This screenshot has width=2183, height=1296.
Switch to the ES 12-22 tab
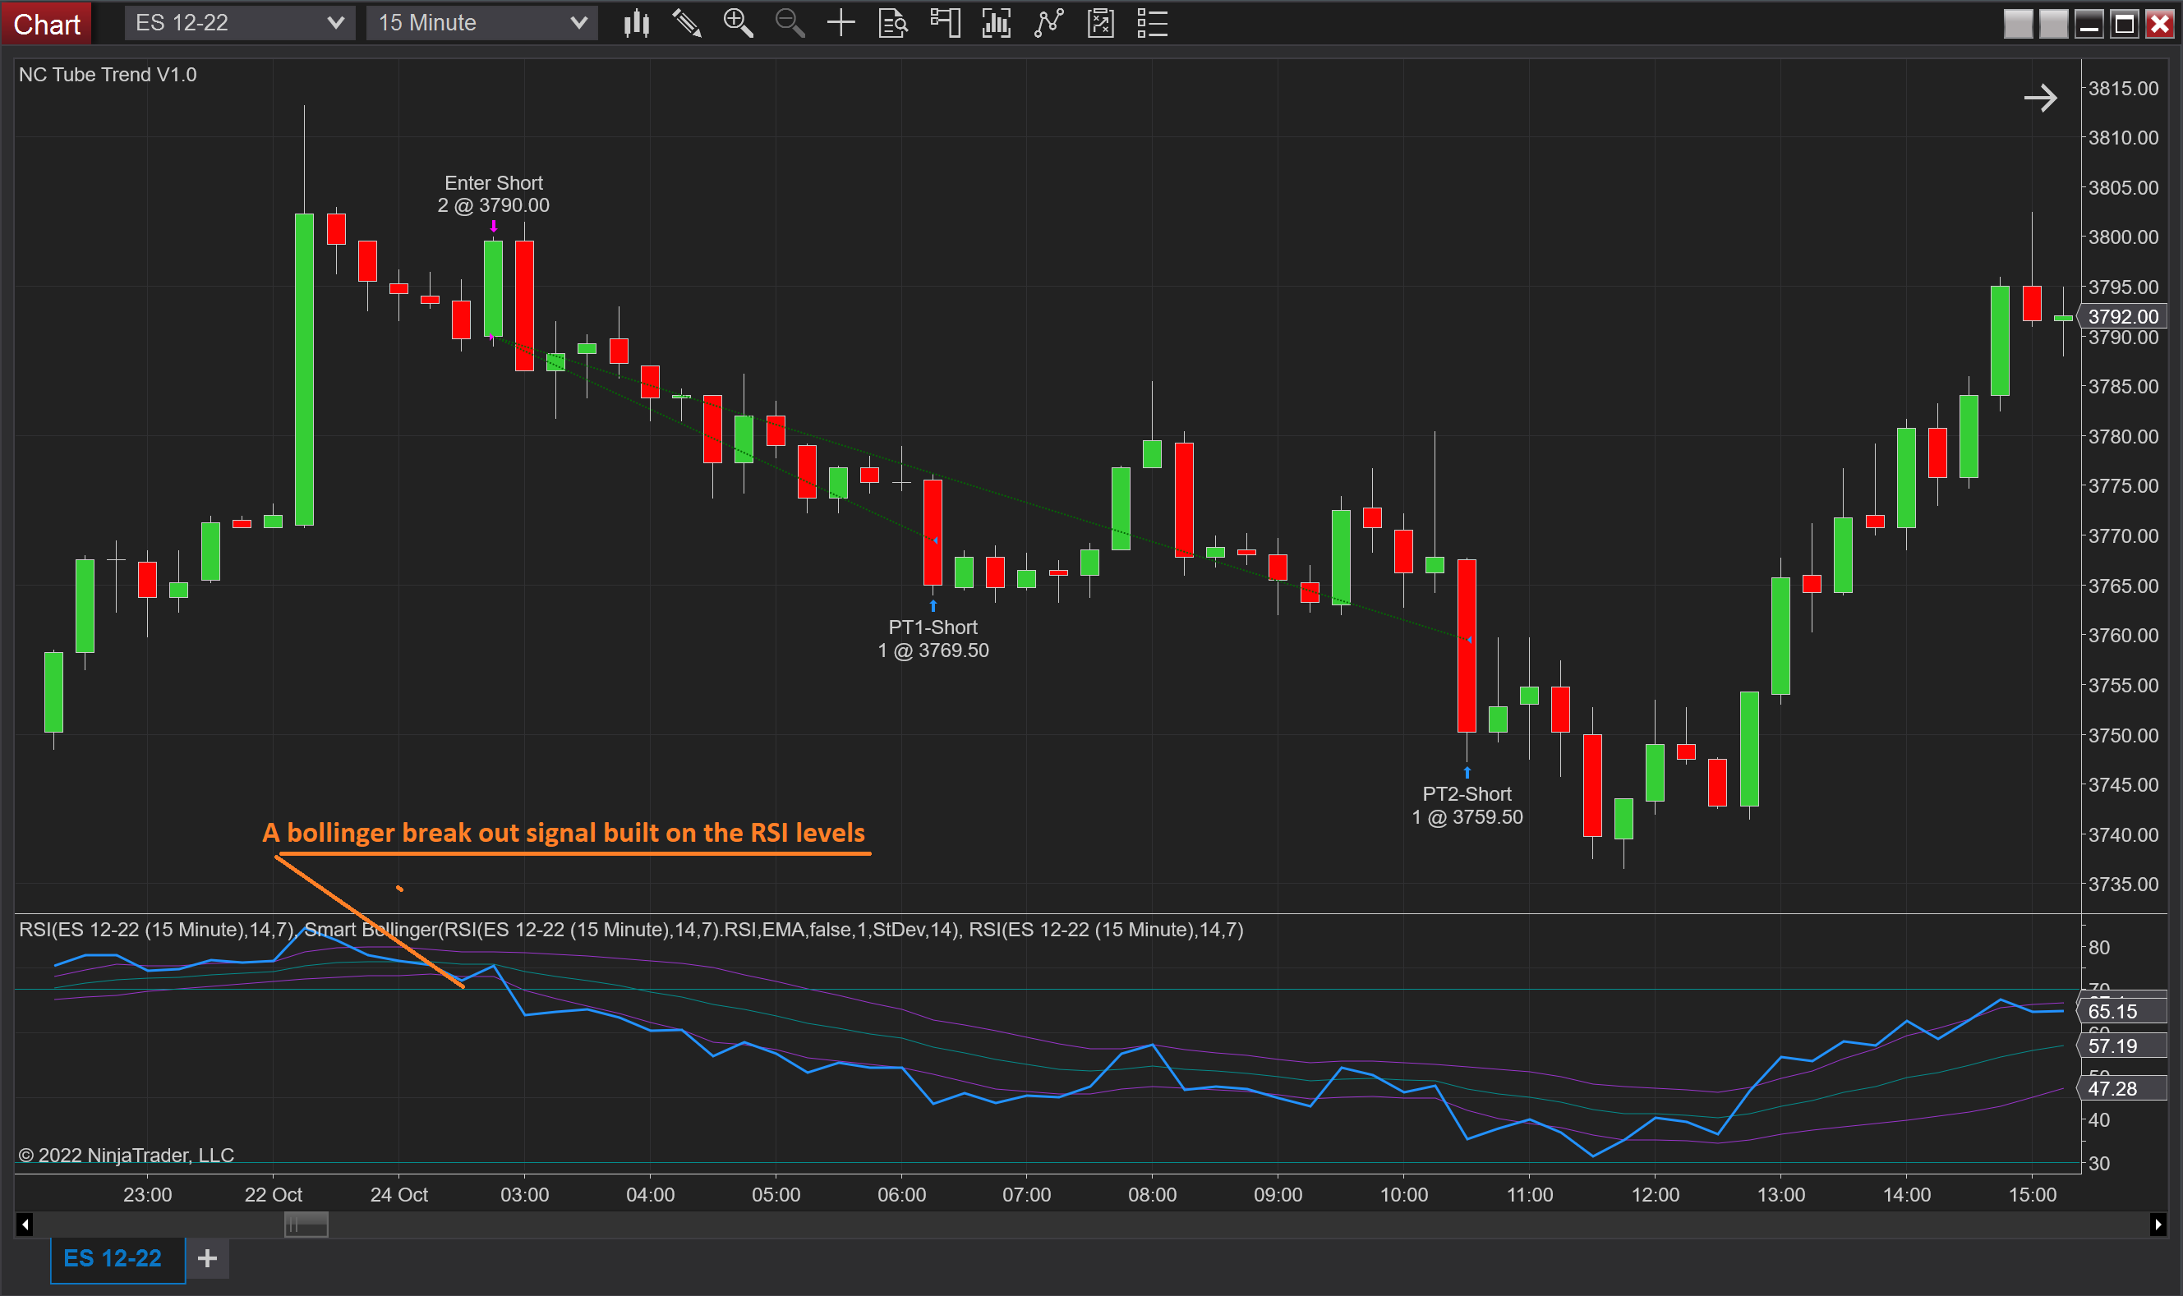[113, 1258]
